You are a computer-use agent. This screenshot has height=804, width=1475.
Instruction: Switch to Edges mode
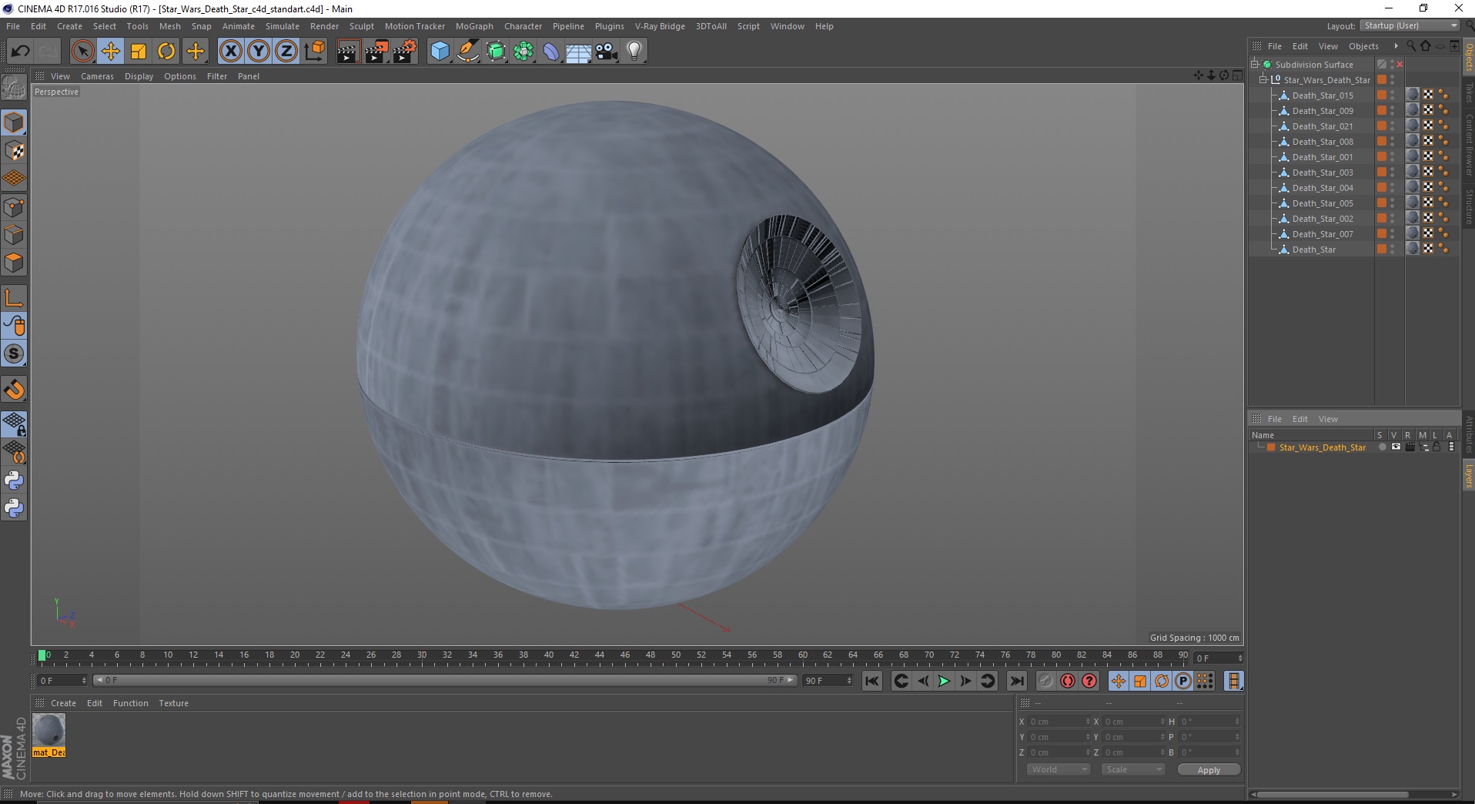point(14,235)
